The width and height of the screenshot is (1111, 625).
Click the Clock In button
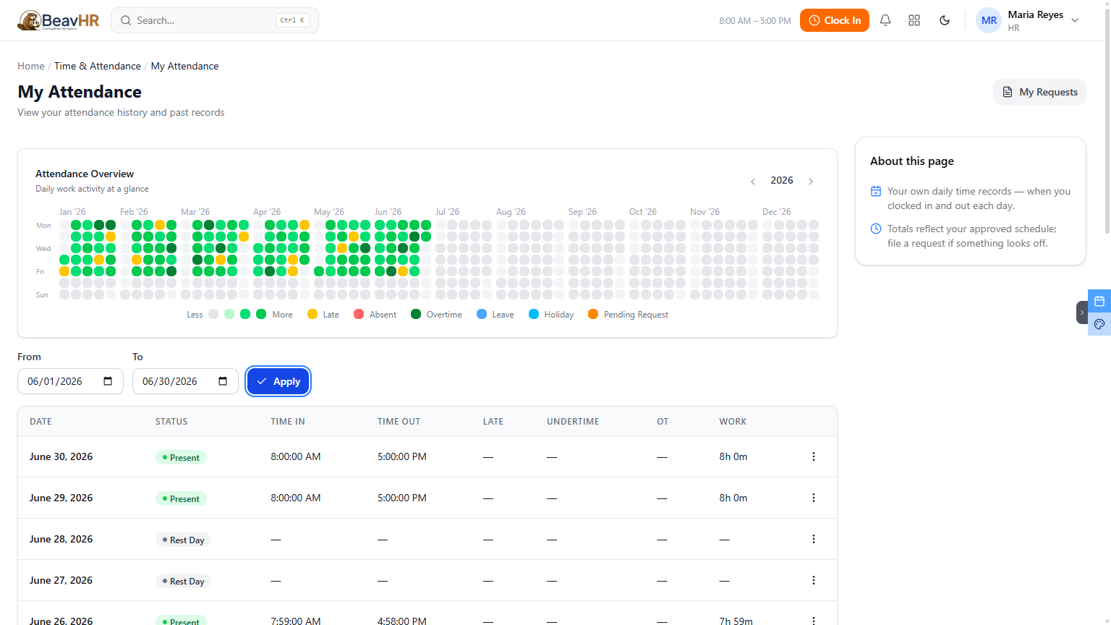click(x=835, y=20)
